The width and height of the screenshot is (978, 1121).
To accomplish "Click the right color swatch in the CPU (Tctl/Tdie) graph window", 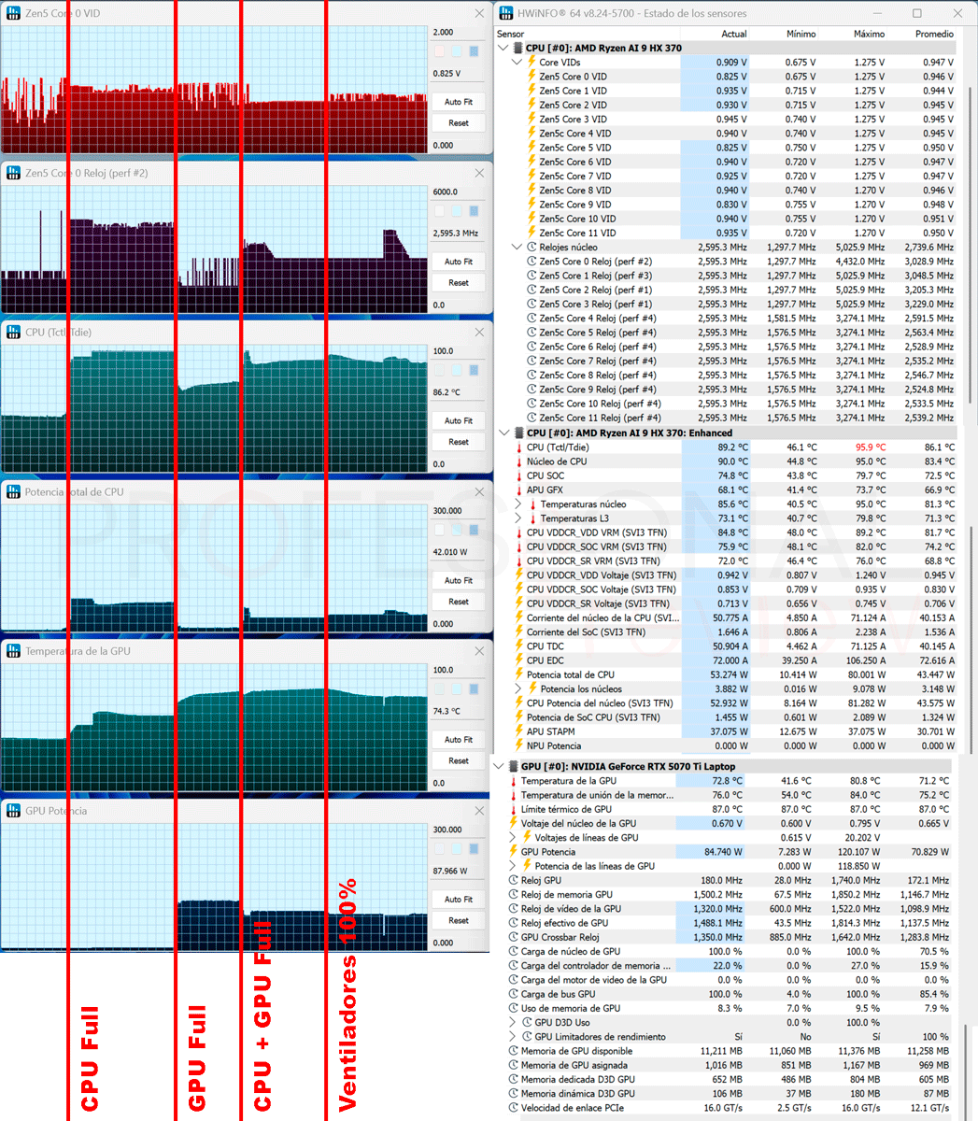I will pos(474,371).
